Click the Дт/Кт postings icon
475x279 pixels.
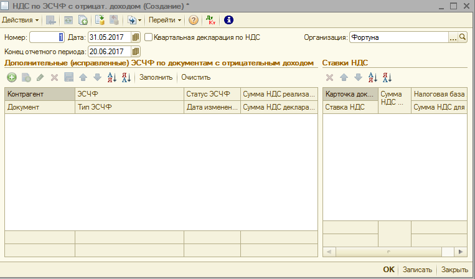tap(211, 20)
